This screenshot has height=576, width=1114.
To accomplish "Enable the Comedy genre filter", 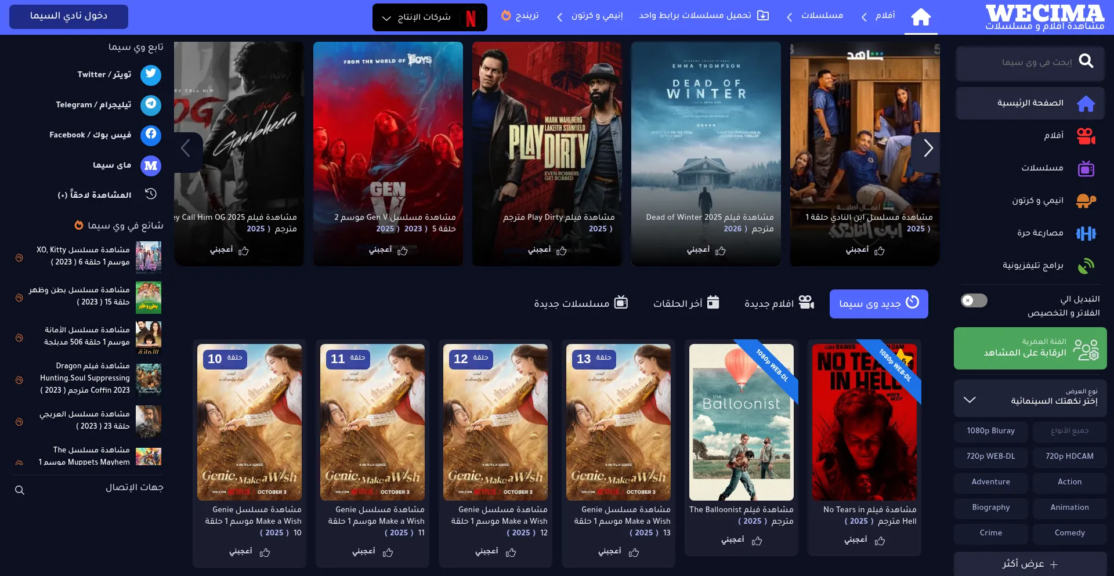I will pos(1069,533).
